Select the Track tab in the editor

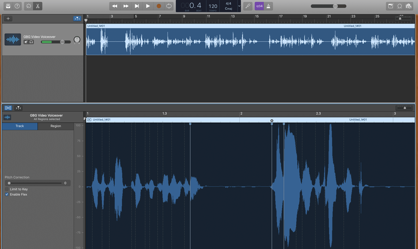[19, 126]
